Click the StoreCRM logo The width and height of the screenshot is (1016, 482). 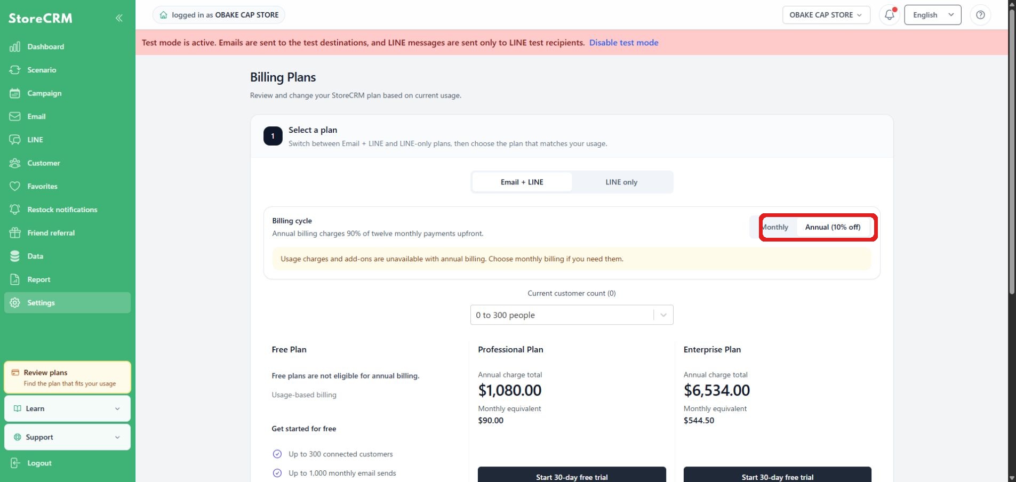pos(41,18)
